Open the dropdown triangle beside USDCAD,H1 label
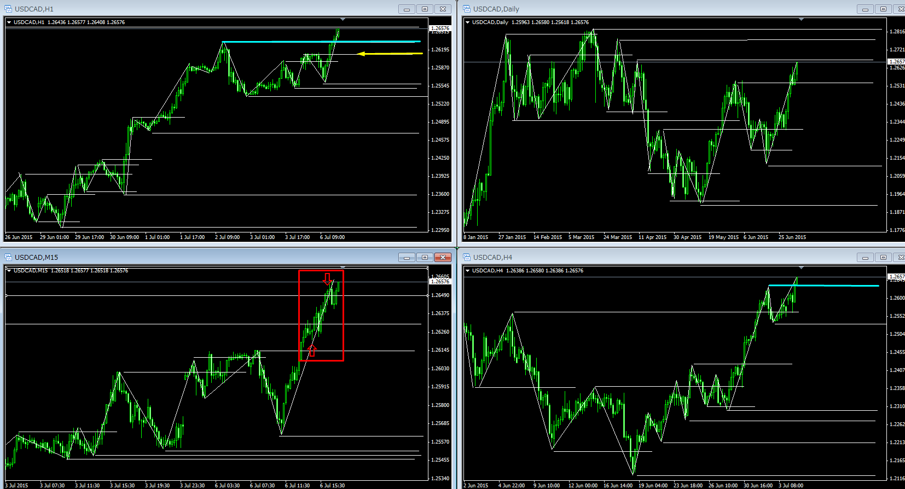Viewport: 905px width, 489px height. click(9, 22)
